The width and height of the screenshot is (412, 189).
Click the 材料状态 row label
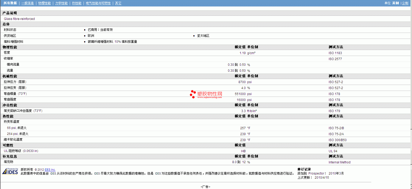coord(10,30)
